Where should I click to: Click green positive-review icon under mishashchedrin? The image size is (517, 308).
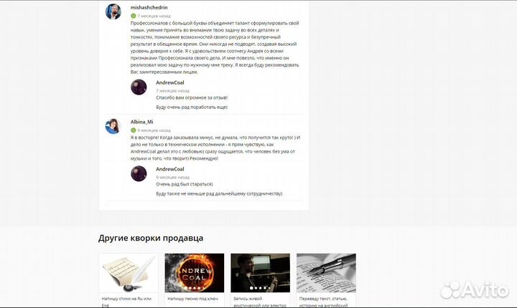pos(134,16)
